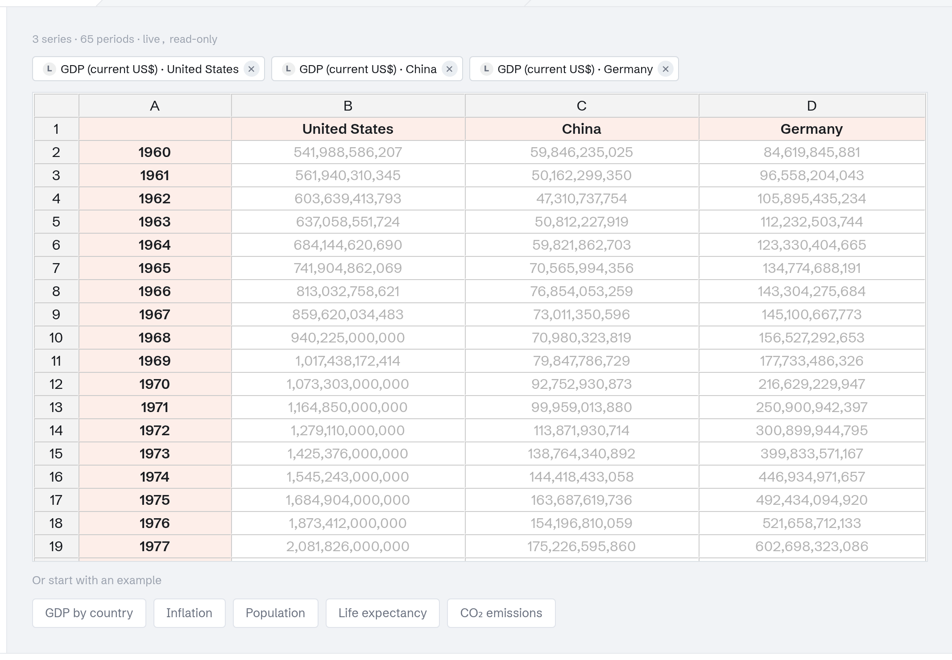The image size is (952, 660).
Task: Click US value 1,017,438,172,414
Action: (348, 361)
